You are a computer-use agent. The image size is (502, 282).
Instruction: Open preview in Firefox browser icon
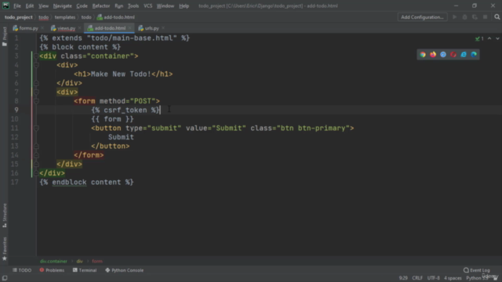[x=433, y=55]
